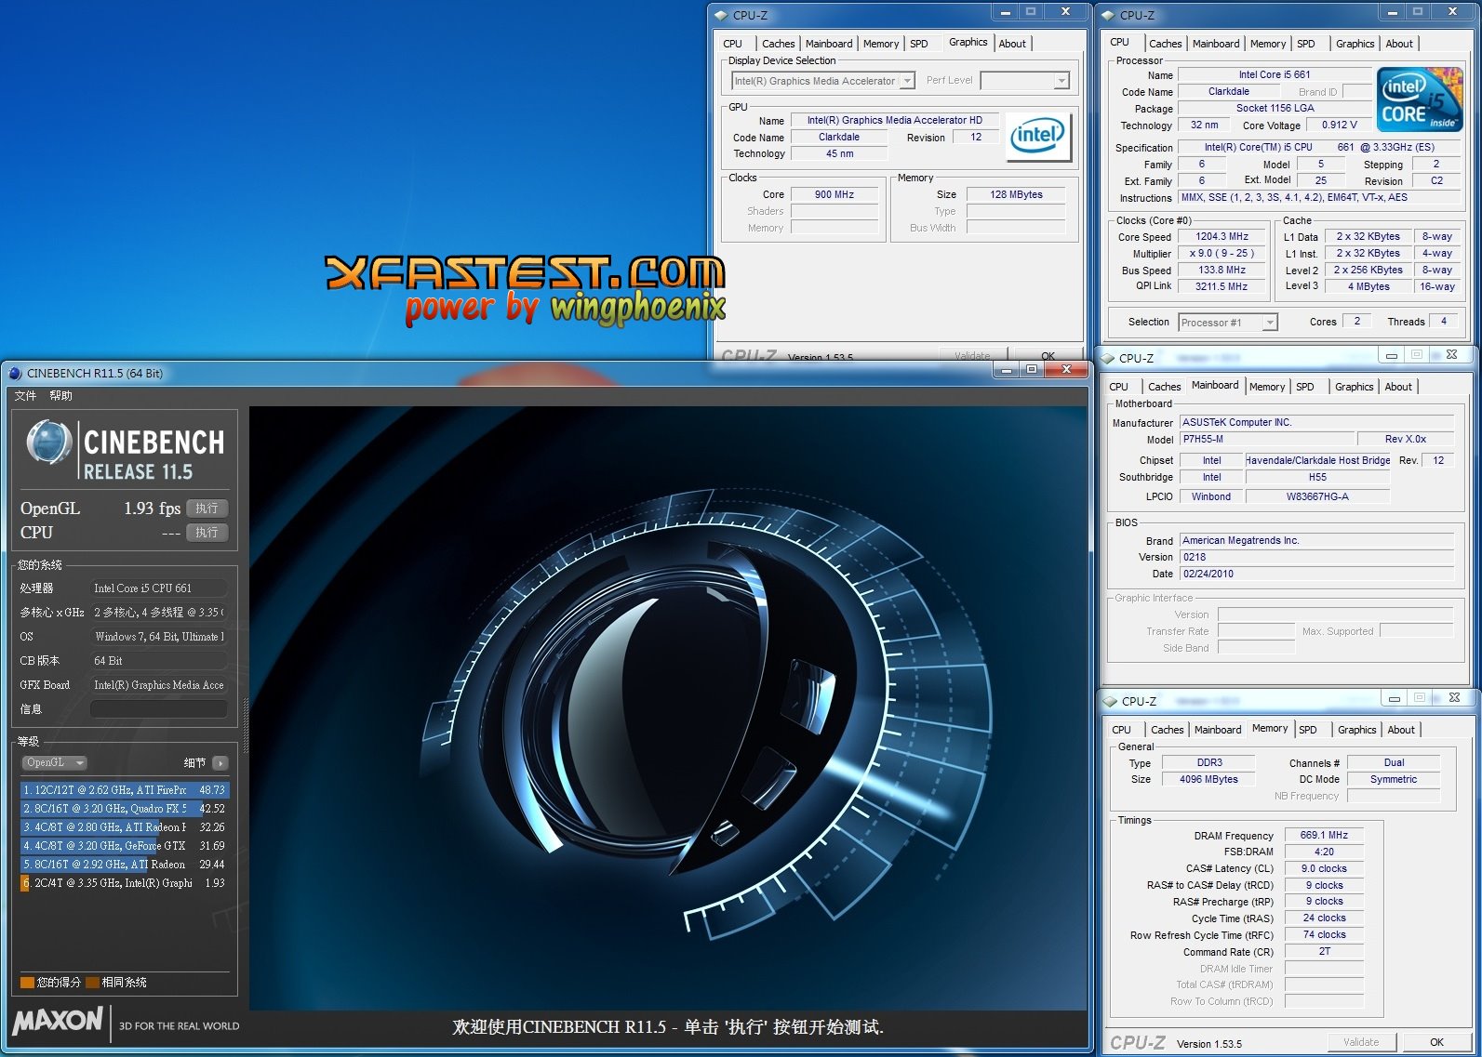Click the DRAM Frequency value 669.1 MHz
Image resolution: width=1482 pixels, height=1057 pixels.
pyautogui.click(x=1324, y=836)
